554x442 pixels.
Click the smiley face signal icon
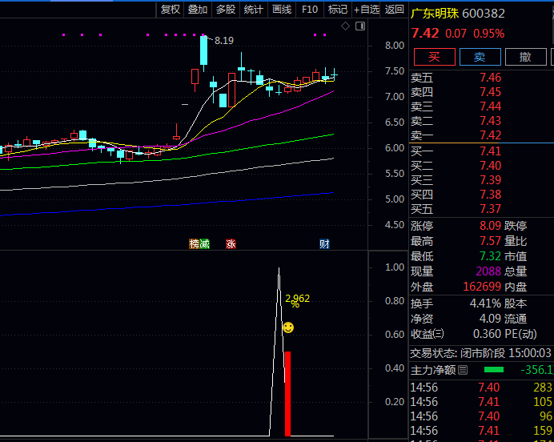[x=288, y=327]
